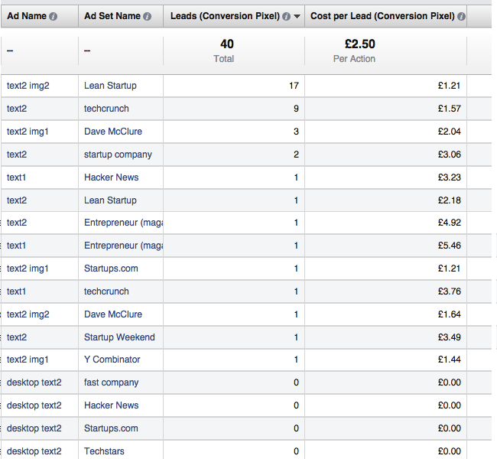Screen dimensions: 497x459
Task: Open the fast company ad set
Action: coord(112,382)
